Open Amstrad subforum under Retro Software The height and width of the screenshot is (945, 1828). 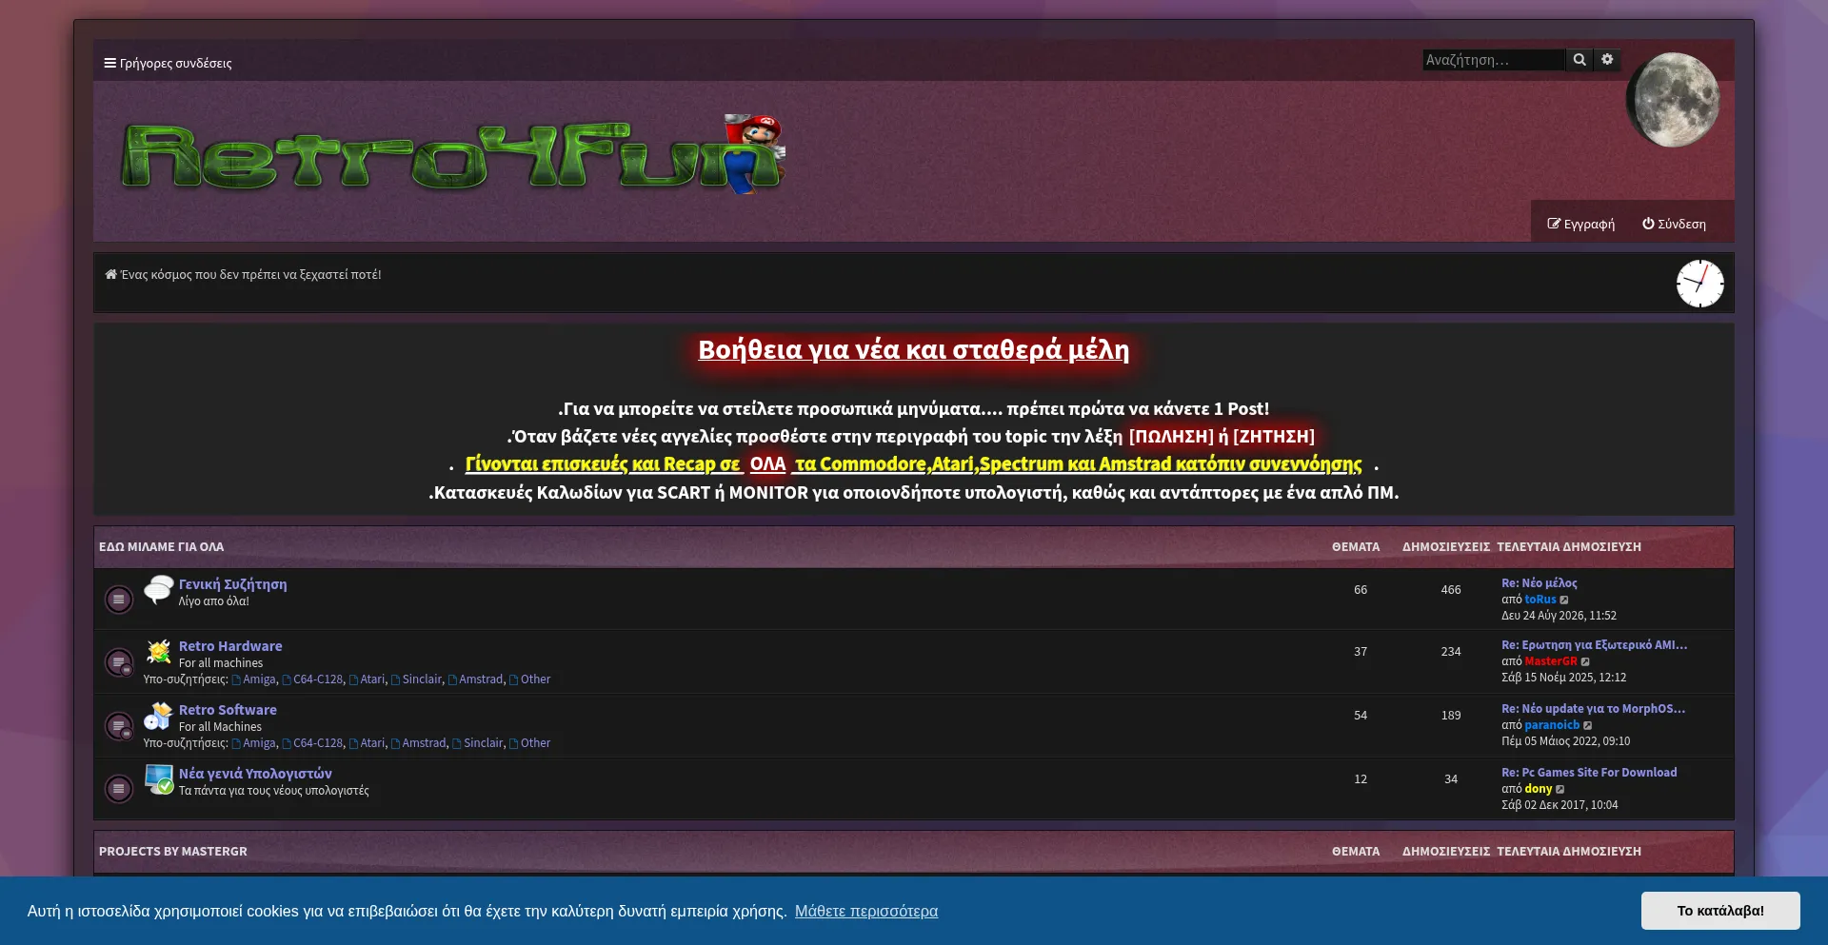click(x=419, y=743)
